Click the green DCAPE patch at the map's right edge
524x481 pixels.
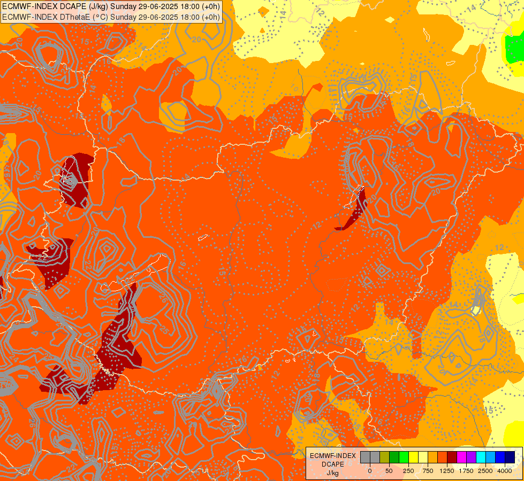[514, 49]
